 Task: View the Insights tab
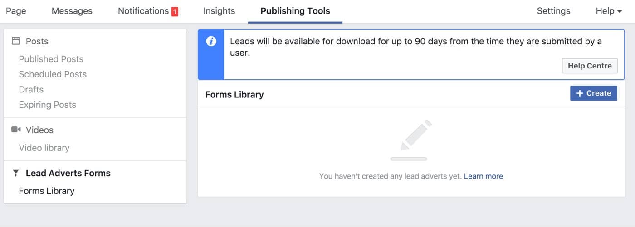tap(219, 11)
